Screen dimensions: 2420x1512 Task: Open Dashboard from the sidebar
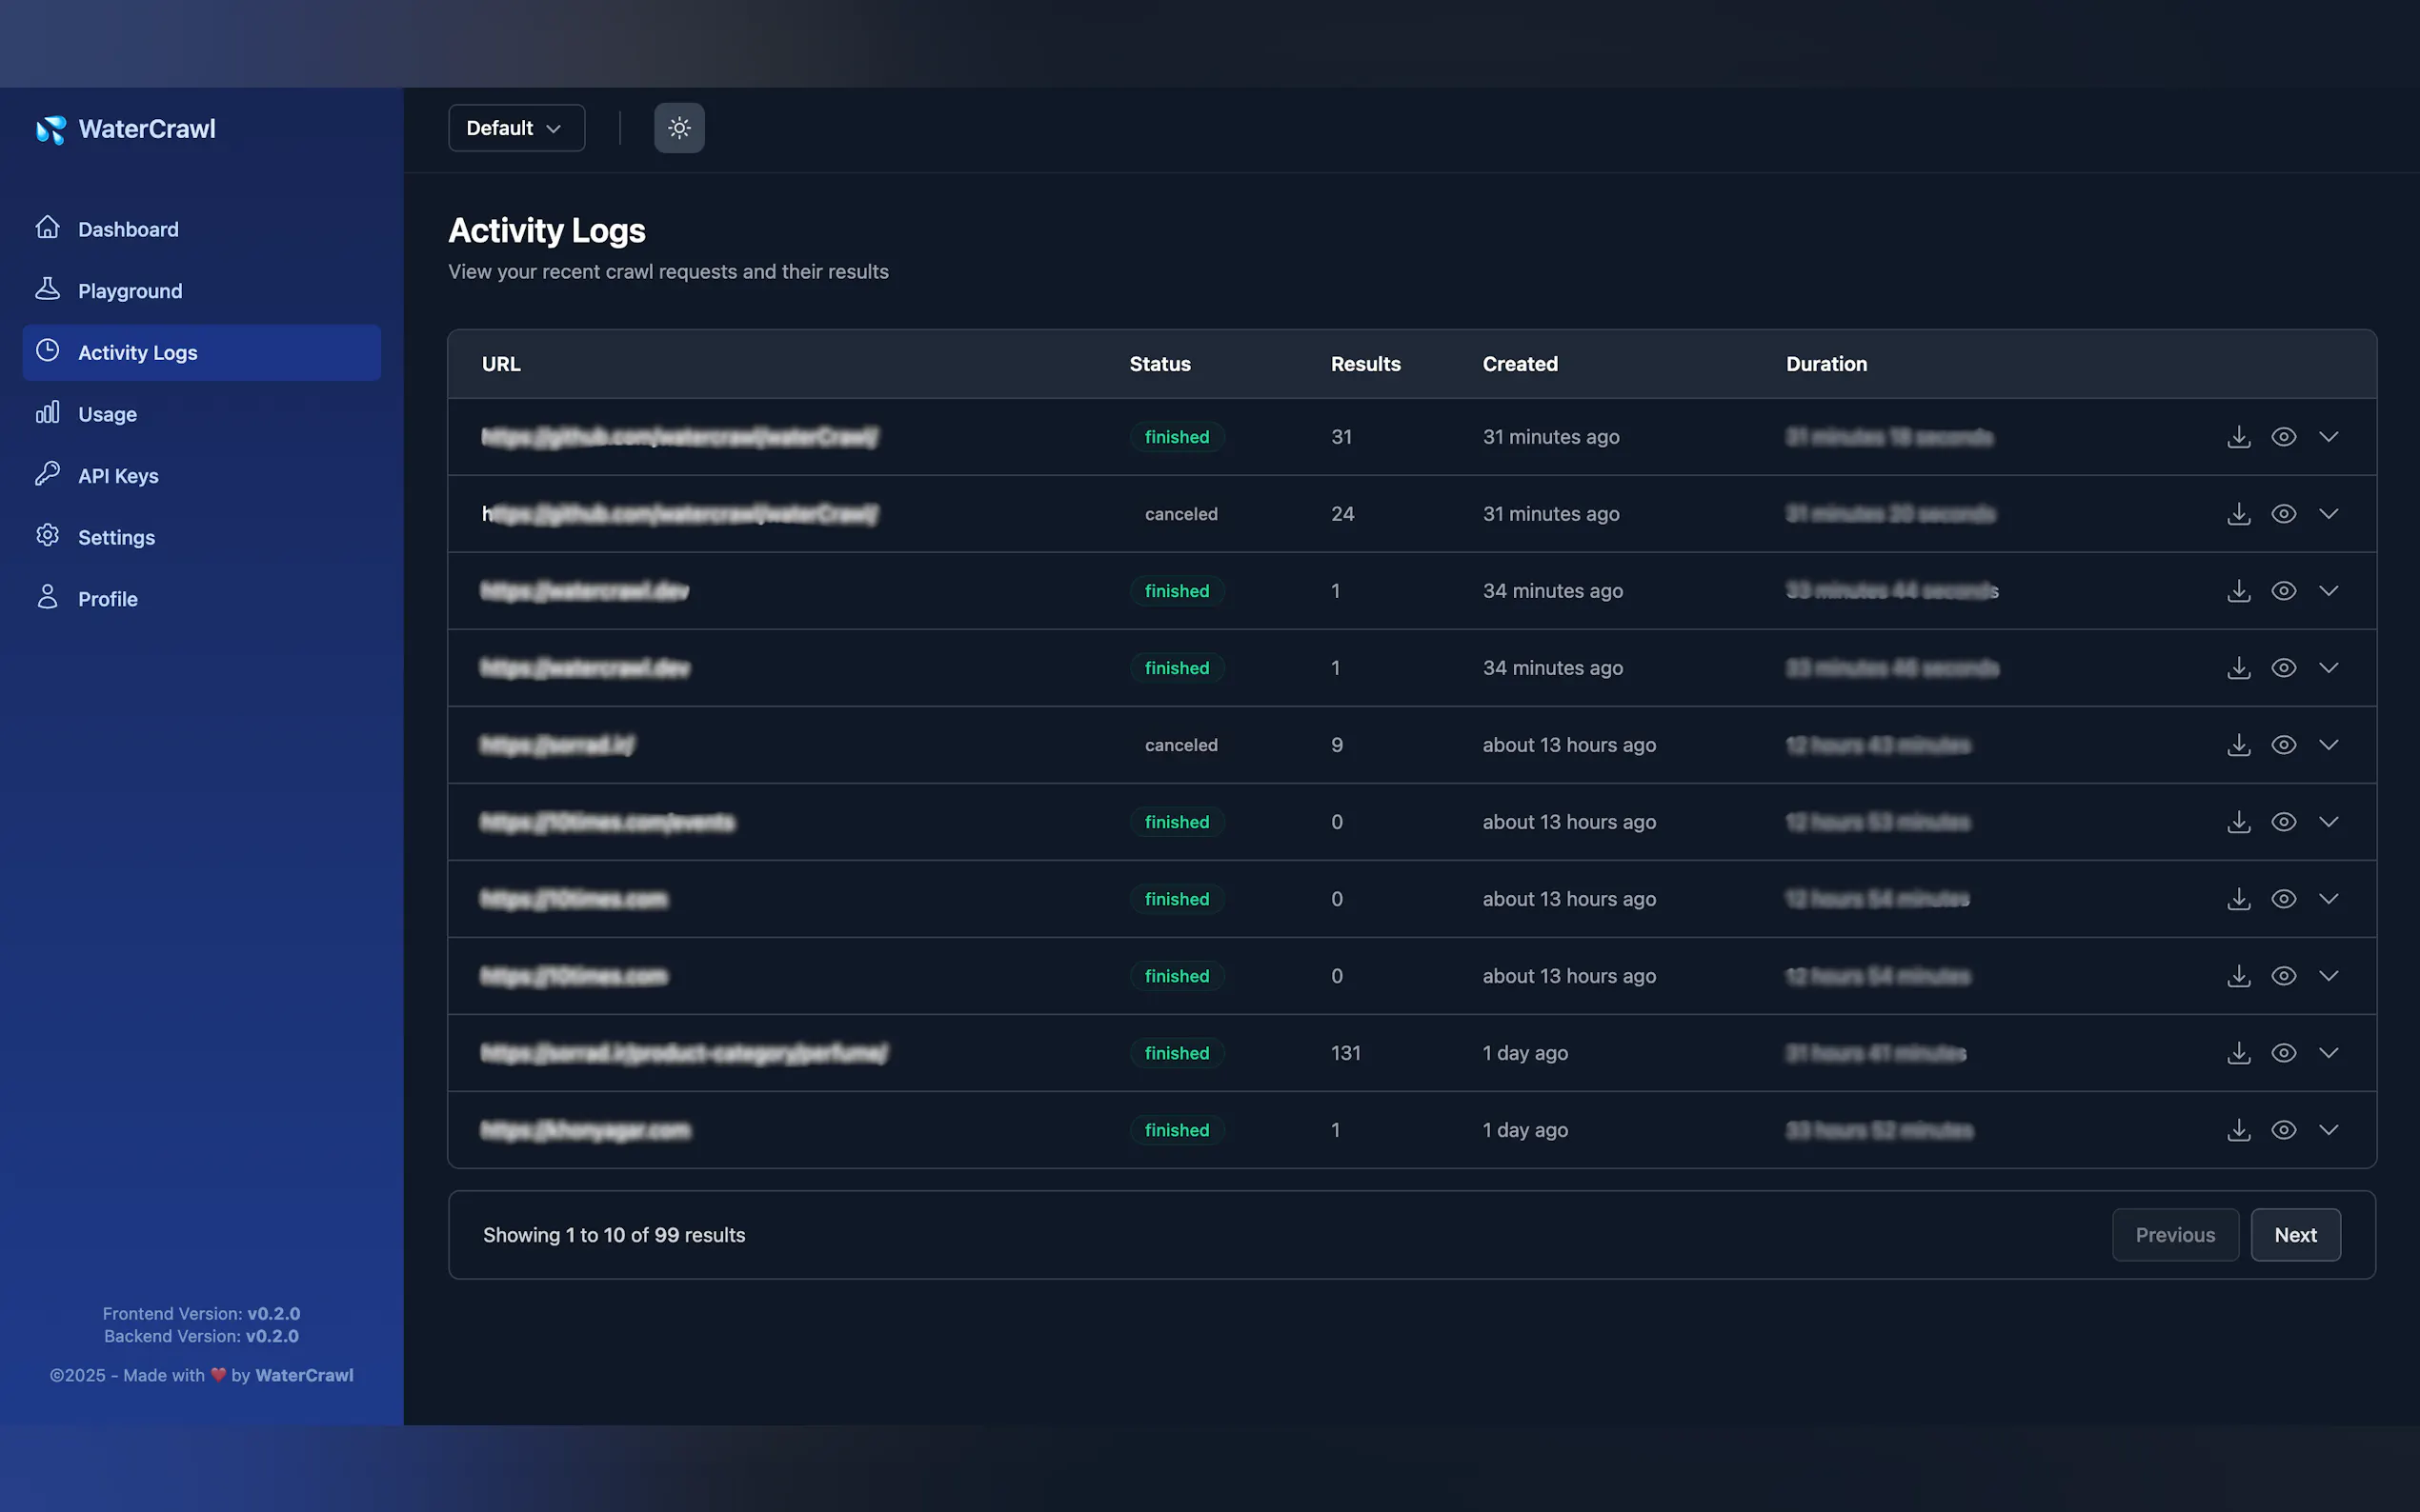click(x=128, y=229)
